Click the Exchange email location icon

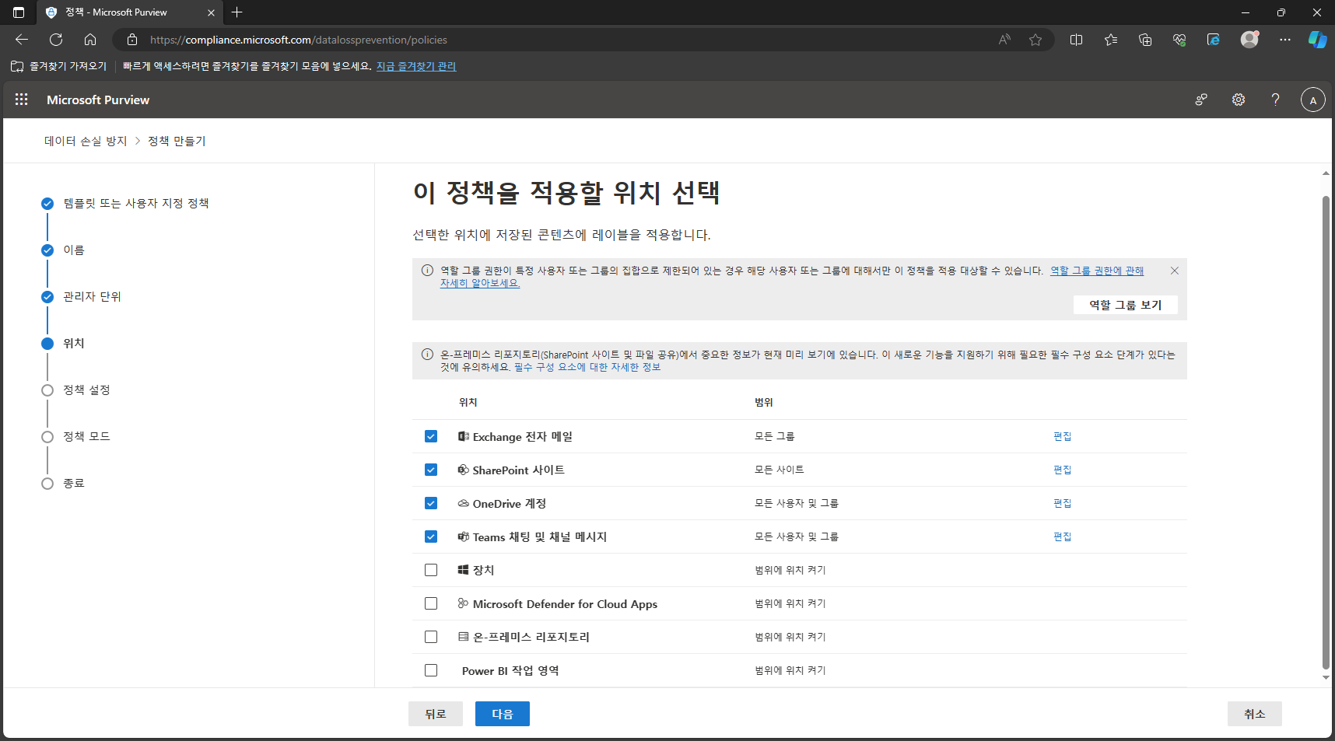point(464,436)
